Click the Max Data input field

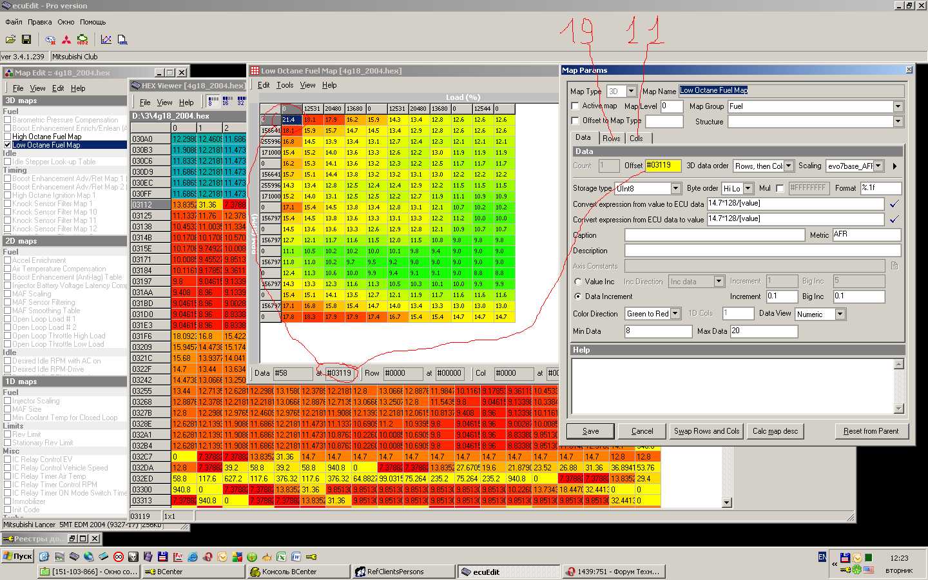click(764, 331)
